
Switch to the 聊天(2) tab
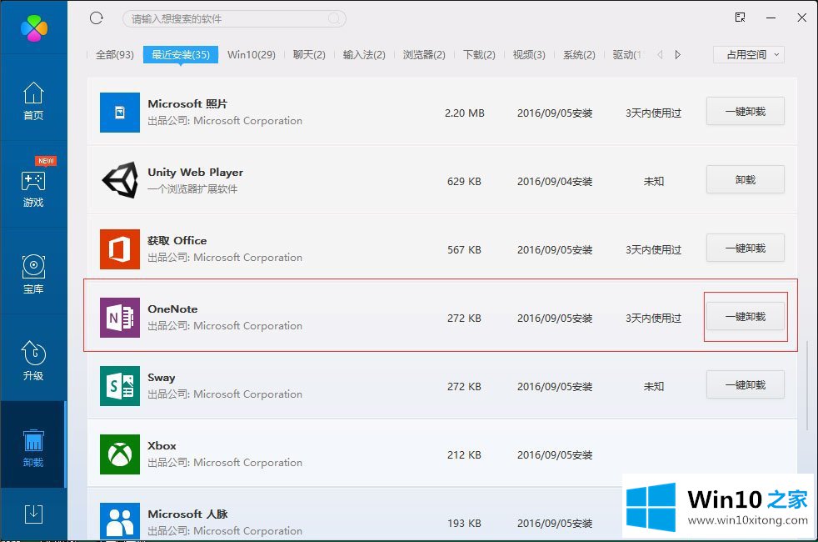[x=309, y=55]
